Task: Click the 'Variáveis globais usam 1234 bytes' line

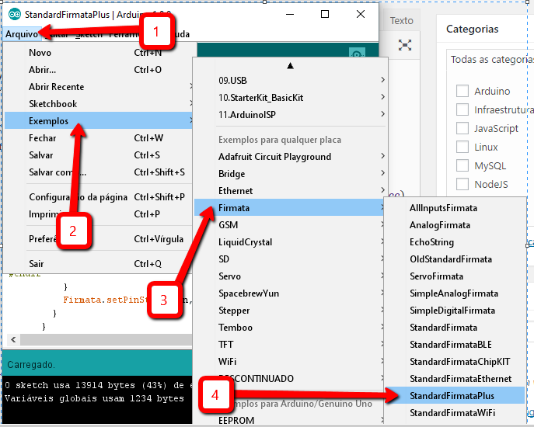Action: tap(94, 398)
